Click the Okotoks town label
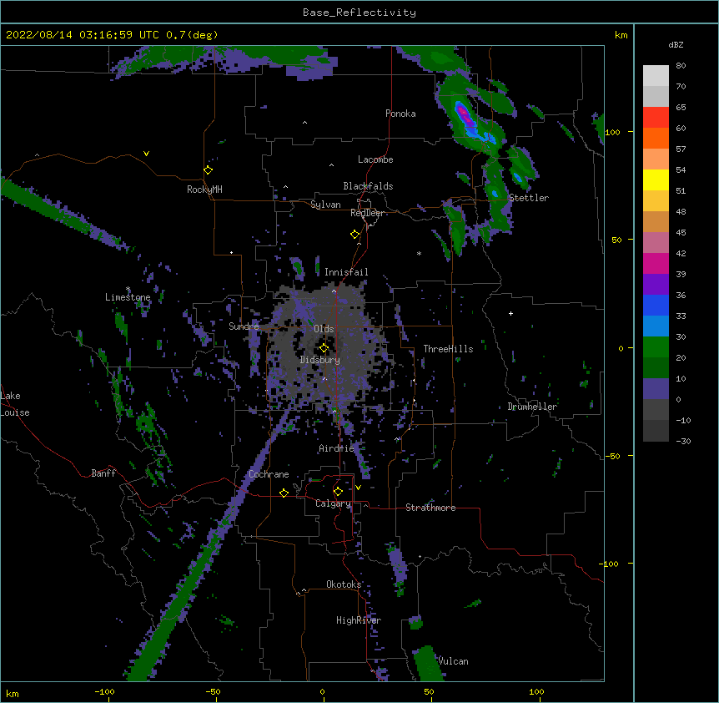 click(344, 584)
